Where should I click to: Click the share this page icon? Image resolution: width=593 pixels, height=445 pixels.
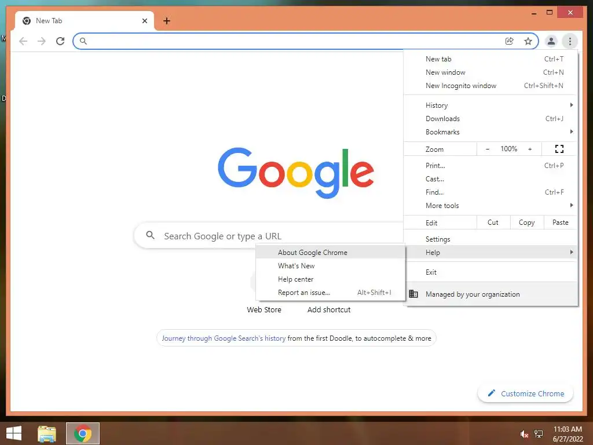coord(510,41)
